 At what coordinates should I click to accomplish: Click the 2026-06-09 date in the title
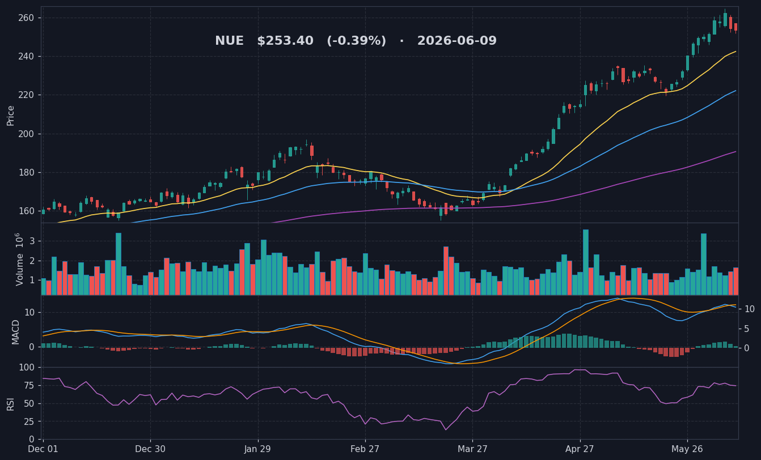pyautogui.click(x=457, y=41)
